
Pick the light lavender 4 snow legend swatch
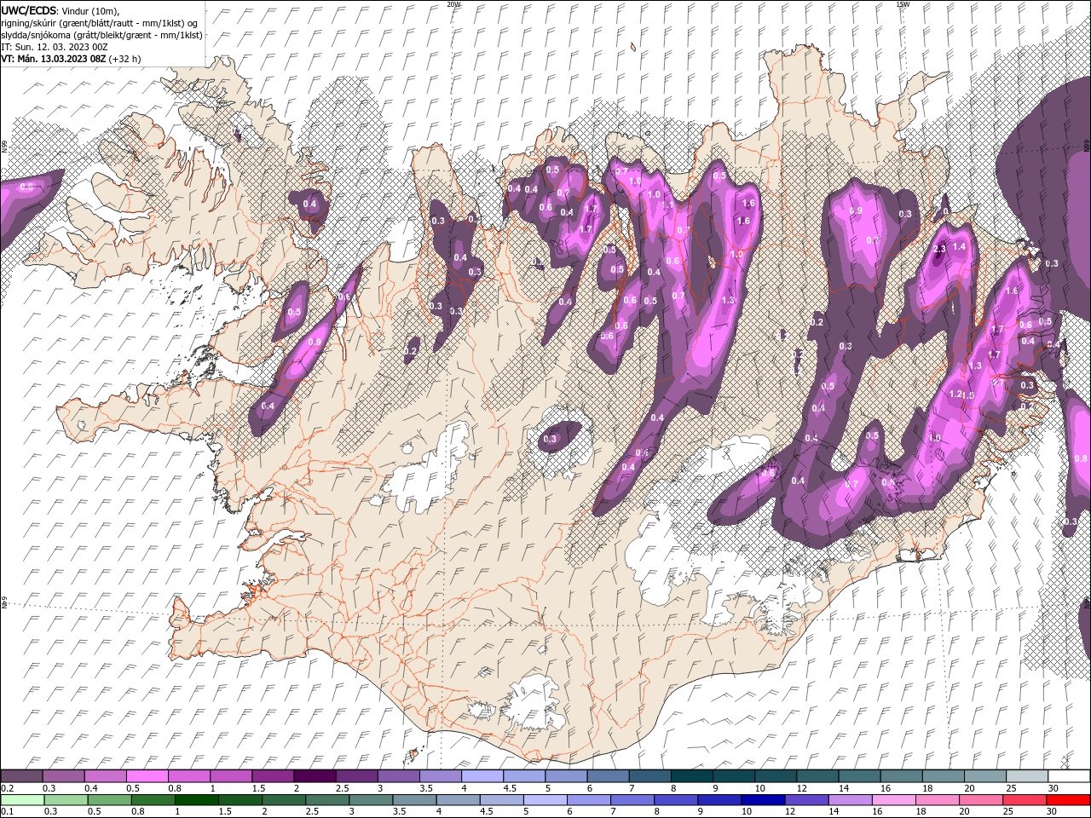[481, 776]
